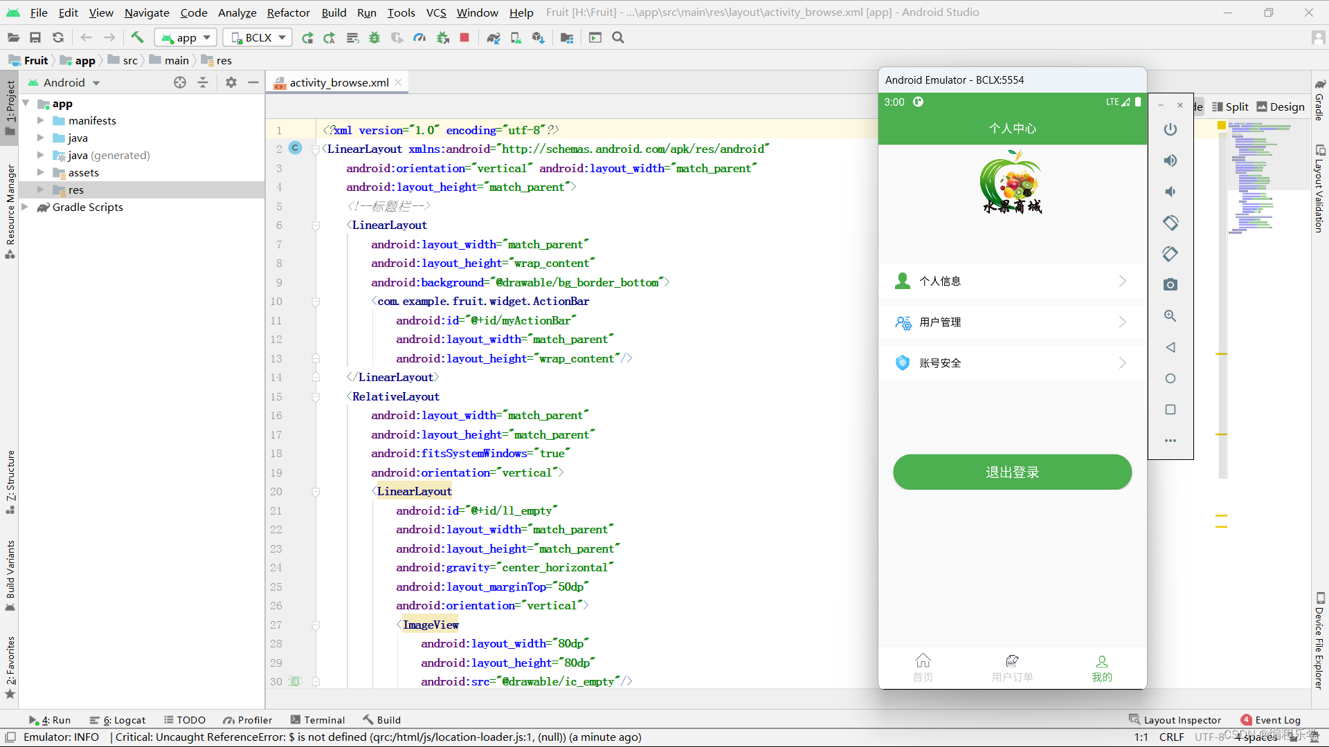Click the emulator volume up icon

point(1170,160)
